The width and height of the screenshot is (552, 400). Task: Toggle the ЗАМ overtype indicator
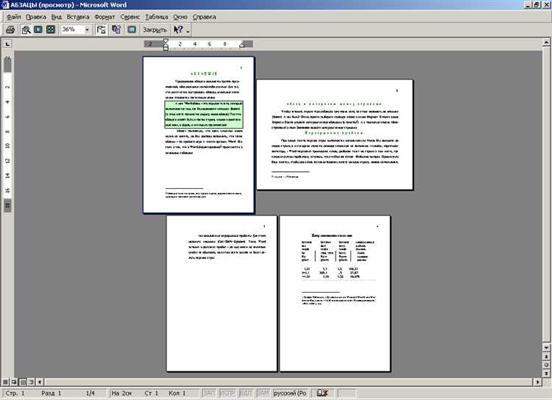tap(263, 393)
